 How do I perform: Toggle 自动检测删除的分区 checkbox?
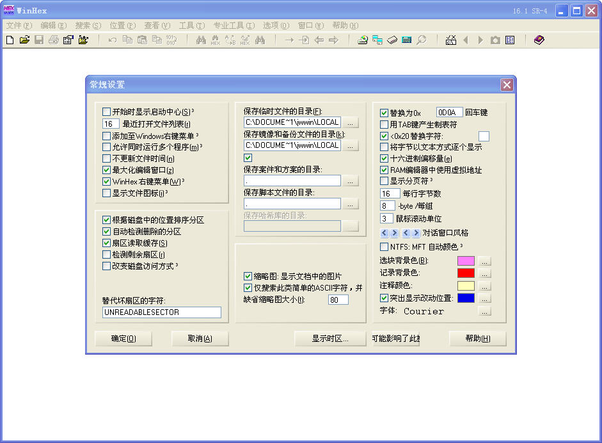click(106, 231)
